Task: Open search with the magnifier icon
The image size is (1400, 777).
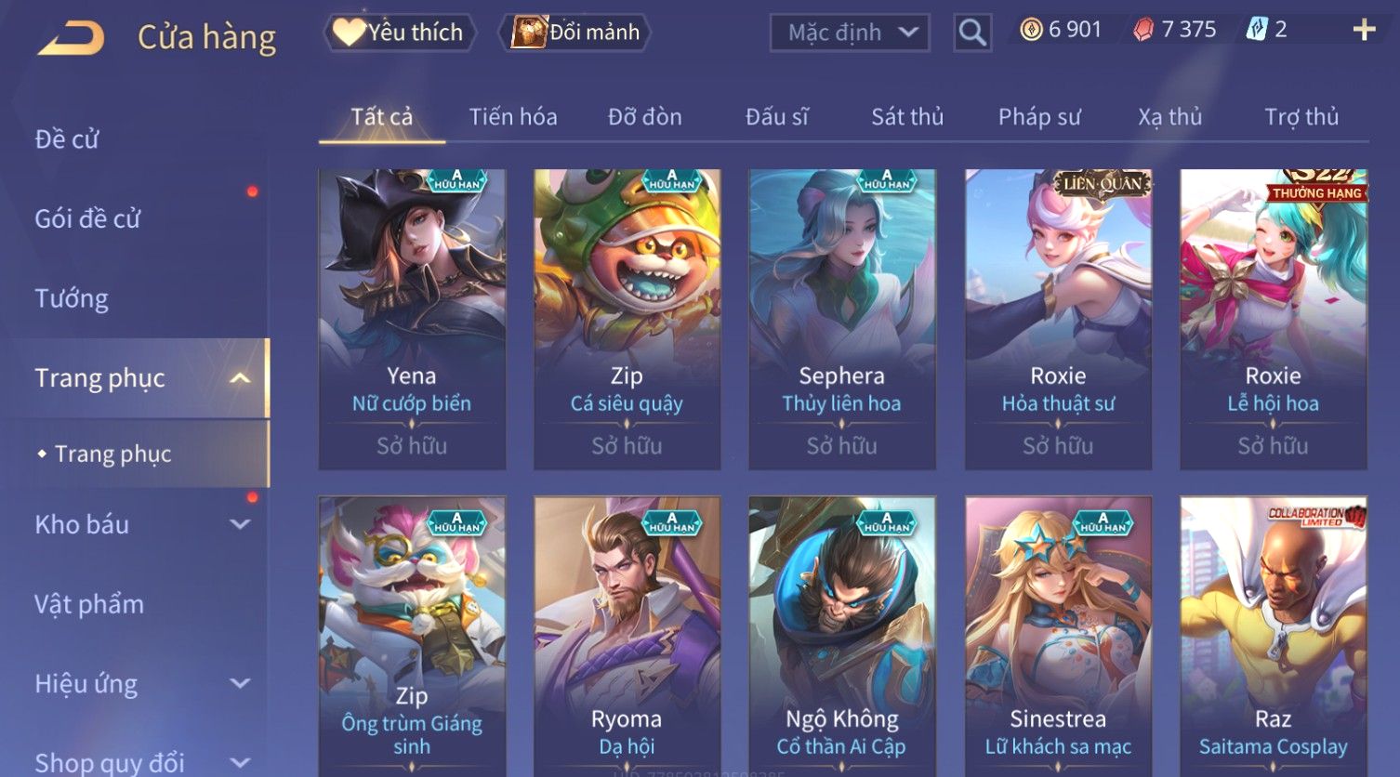Action: click(x=972, y=33)
